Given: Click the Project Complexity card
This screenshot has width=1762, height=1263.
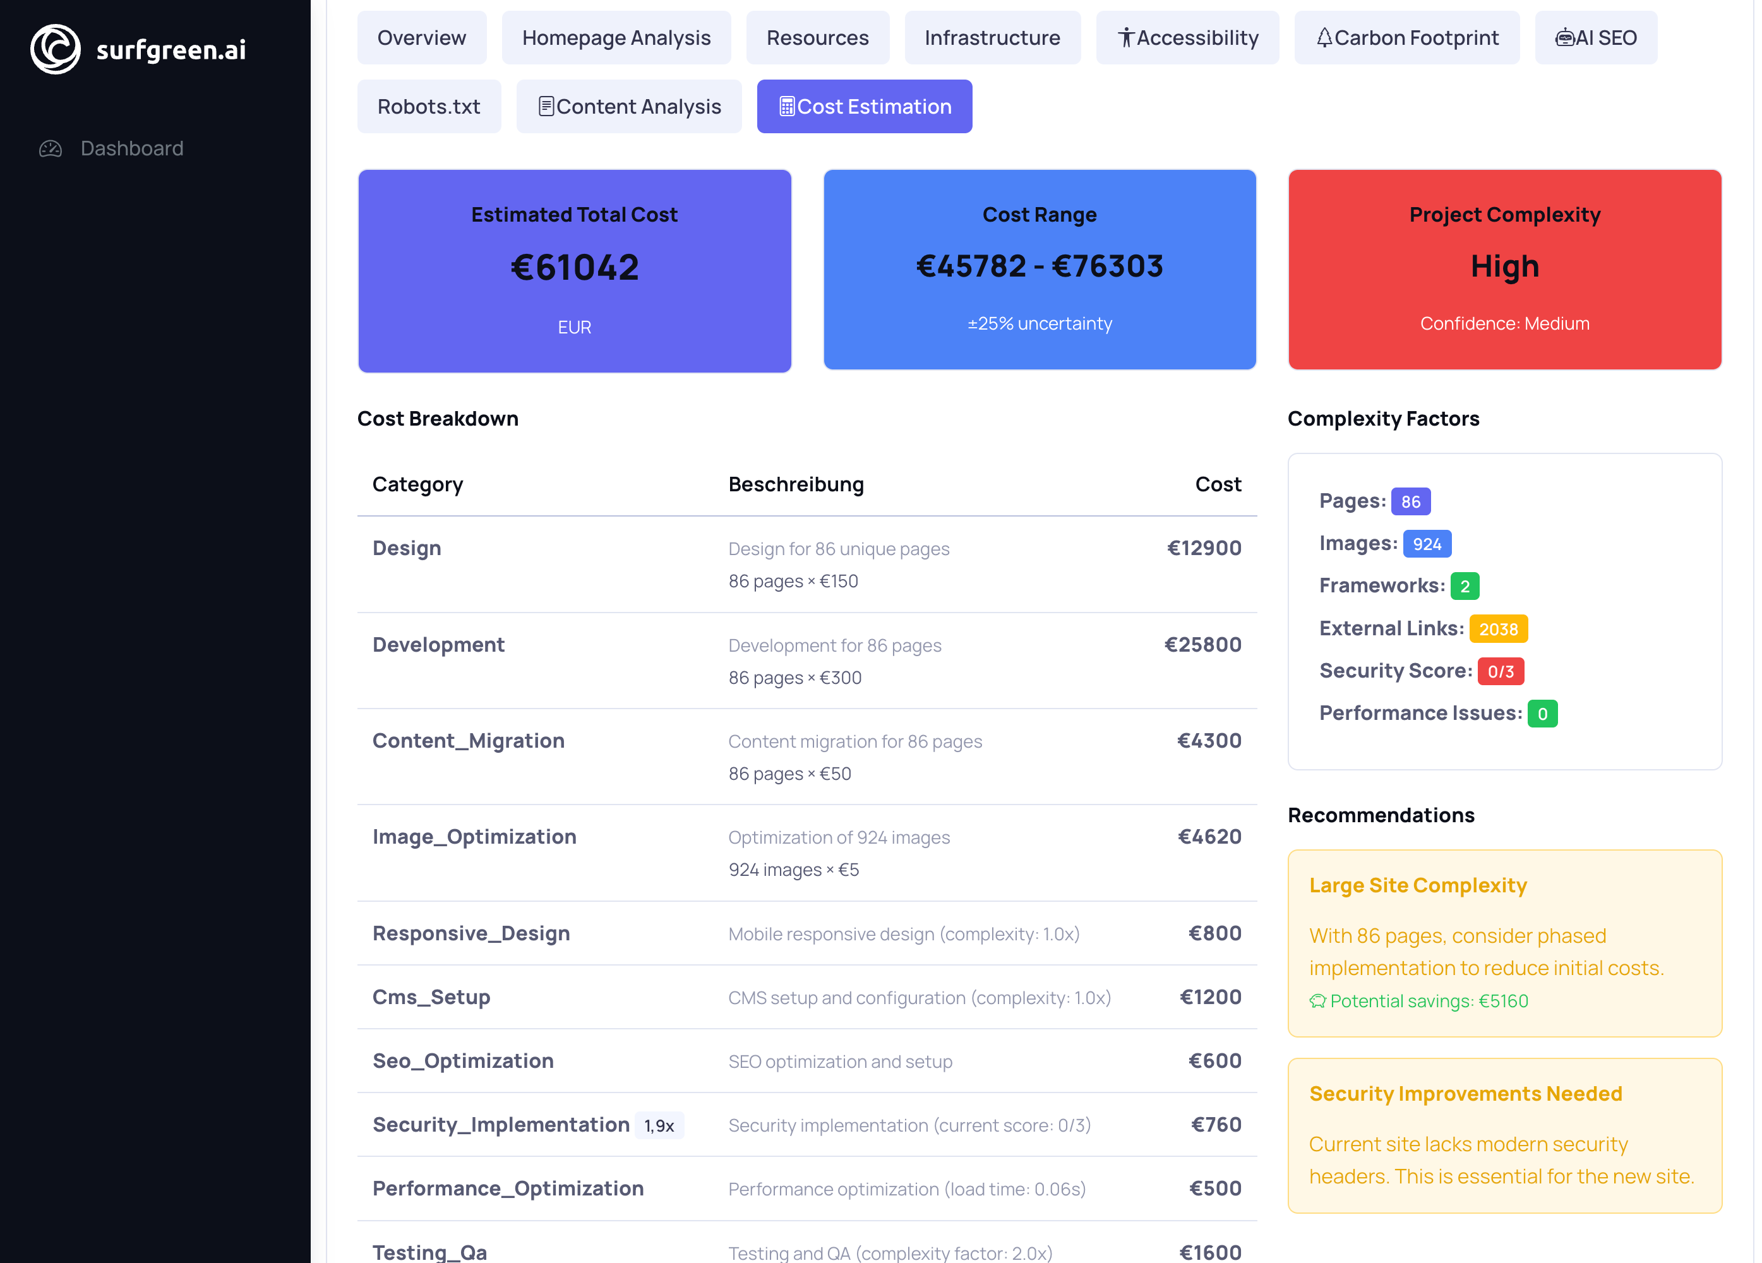Looking at the screenshot, I should (1505, 270).
